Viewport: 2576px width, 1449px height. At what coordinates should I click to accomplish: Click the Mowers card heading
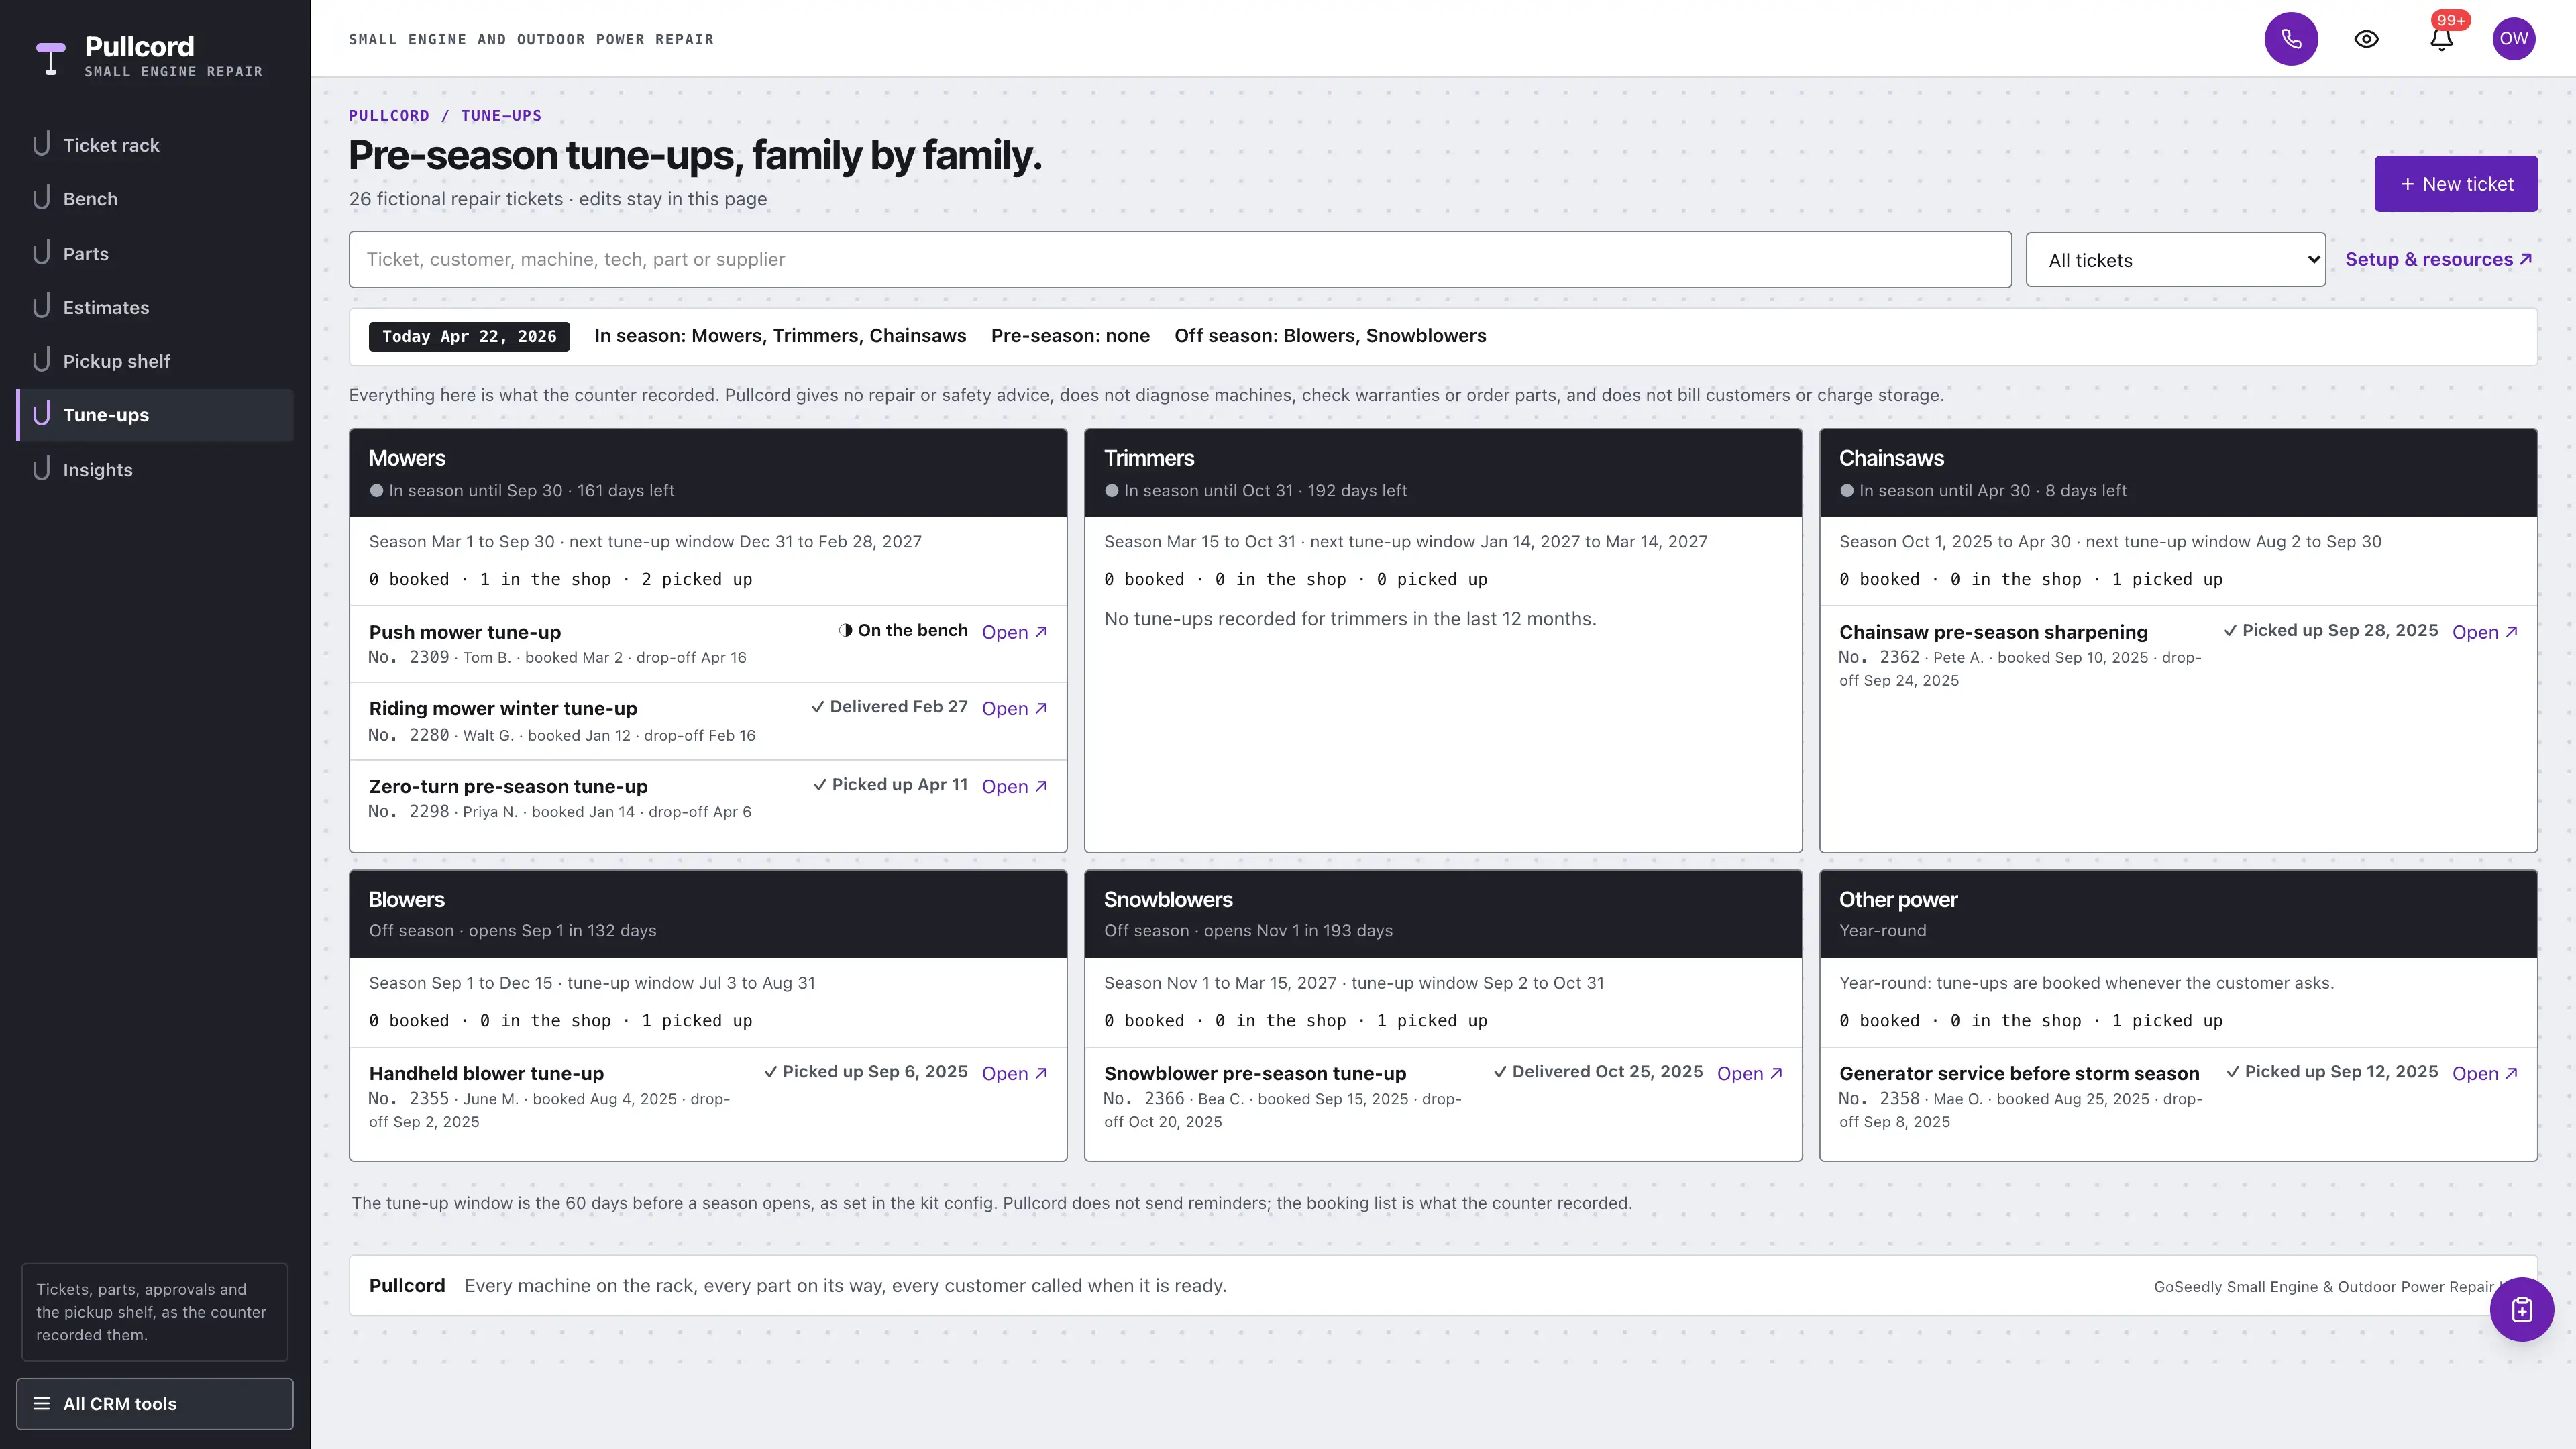pyautogui.click(x=407, y=458)
